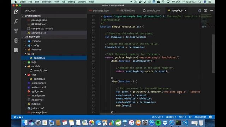Open the Debug menu in the menu bar

point(71,2)
